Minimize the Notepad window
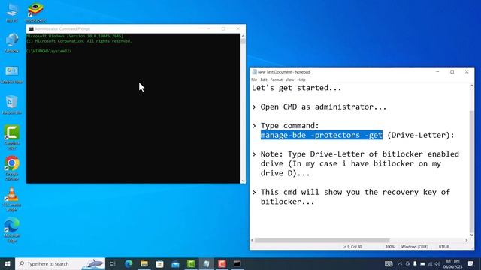The width and height of the screenshot is (481, 270). pos(437,72)
